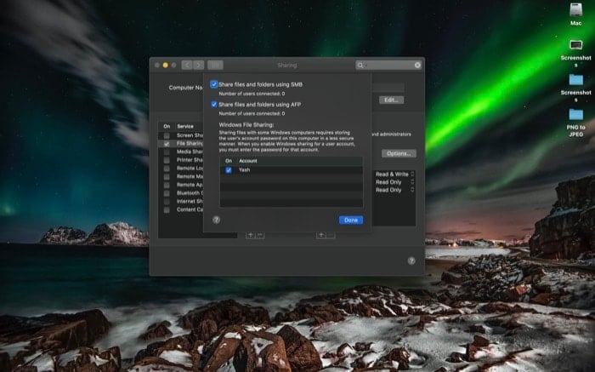595x372 pixels.
Task: Enable the Internet Sharing service checkbox
Action: coord(167,202)
